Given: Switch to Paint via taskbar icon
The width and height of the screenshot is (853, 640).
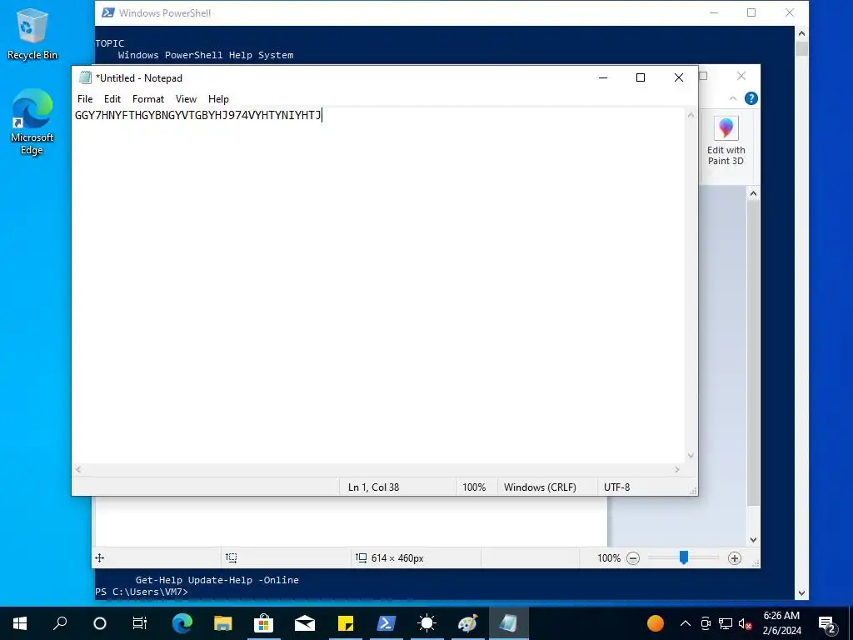Looking at the screenshot, I should (468, 623).
